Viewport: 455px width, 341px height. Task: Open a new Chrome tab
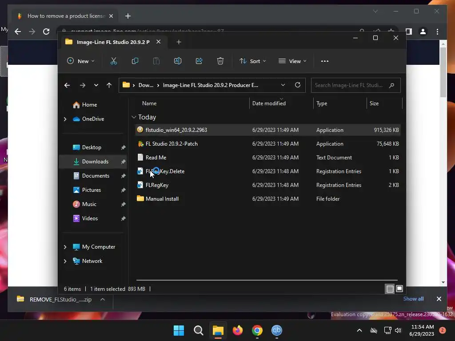pyautogui.click(x=128, y=16)
